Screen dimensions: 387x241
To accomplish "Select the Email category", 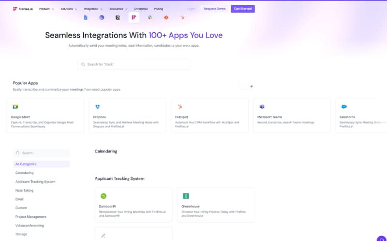I will point(19,199).
